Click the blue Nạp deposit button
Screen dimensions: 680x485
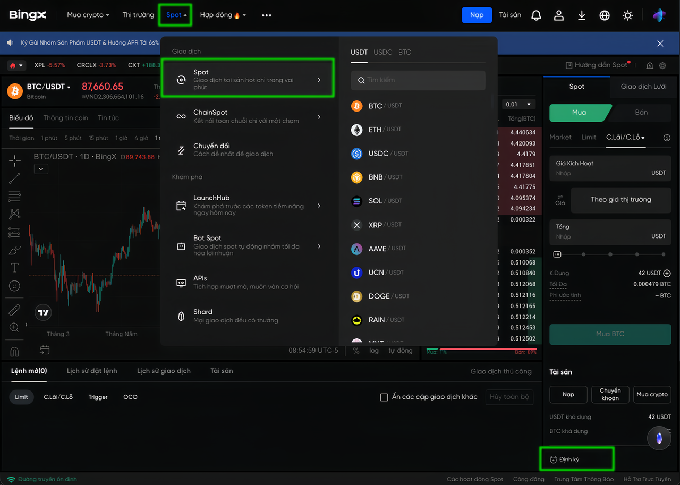(x=477, y=15)
